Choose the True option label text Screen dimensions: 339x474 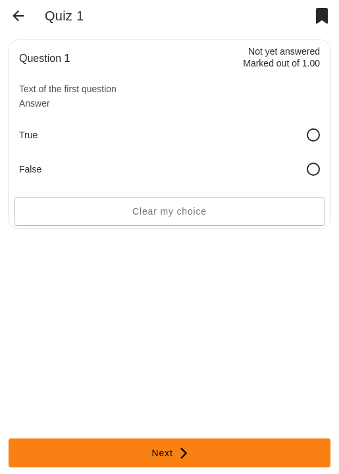pyautogui.click(x=28, y=135)
